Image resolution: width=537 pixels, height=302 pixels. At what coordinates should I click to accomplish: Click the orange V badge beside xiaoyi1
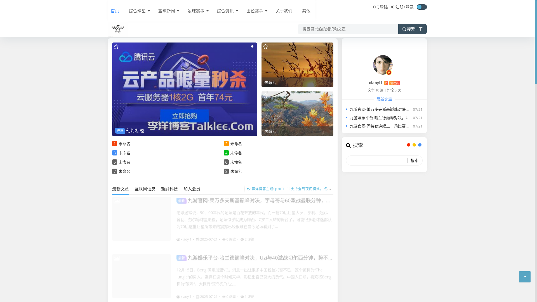click(x=386, y=83)
